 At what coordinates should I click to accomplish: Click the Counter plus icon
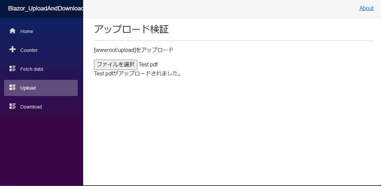(13, 50)
